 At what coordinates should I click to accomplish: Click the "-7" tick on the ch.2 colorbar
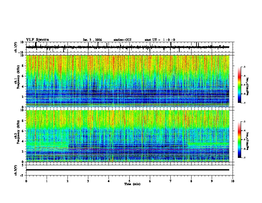pyautogui.click(x=244, y=158)
